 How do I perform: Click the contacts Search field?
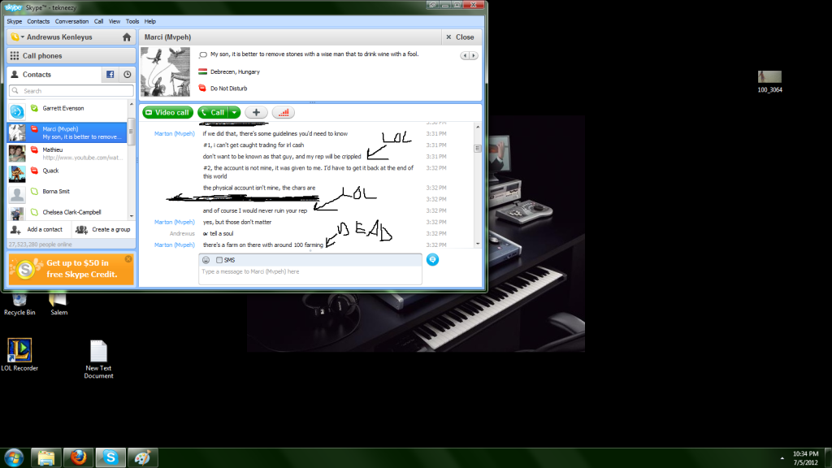click(x=71, y=91)
